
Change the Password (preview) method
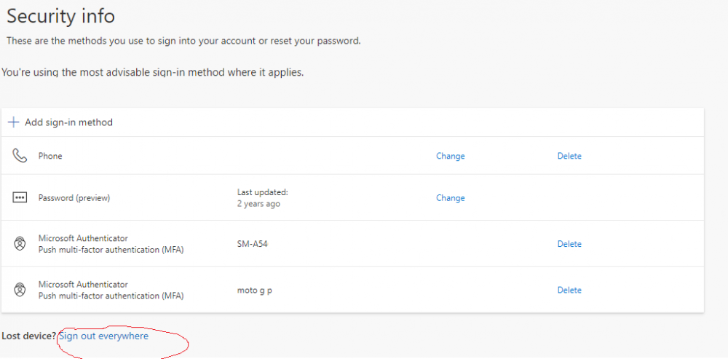(x=451, y=198)
